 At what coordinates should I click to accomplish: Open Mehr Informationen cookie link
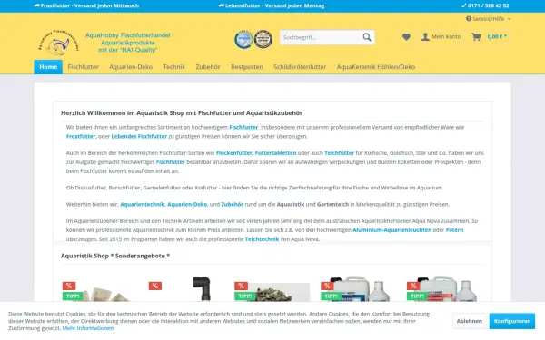[88, 328]
